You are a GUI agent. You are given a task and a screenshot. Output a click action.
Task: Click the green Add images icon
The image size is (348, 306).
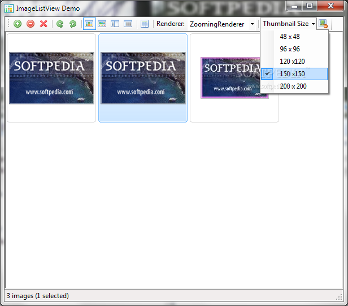click(x=18, y=24)
